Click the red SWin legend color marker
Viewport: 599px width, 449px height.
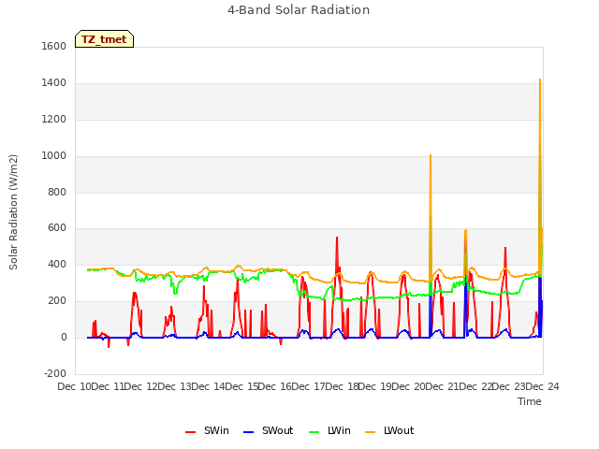[190, 432]
